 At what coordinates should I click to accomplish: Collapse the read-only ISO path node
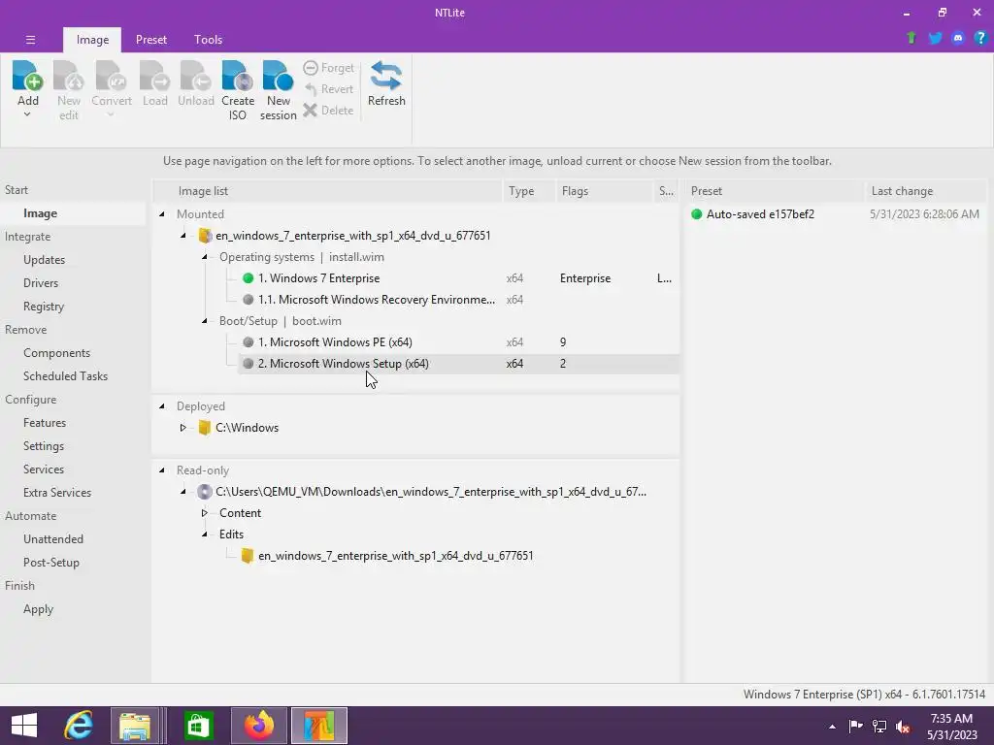[183, 492]
